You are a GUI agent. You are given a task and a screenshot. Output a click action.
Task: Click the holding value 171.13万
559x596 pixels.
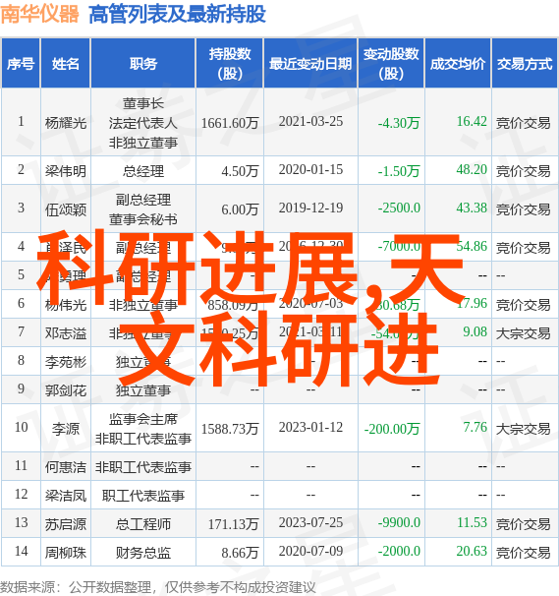233,524
